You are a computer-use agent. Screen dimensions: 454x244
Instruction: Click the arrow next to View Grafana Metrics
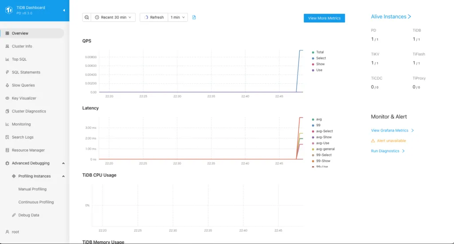pyautogui.click(x=413, y=130)
